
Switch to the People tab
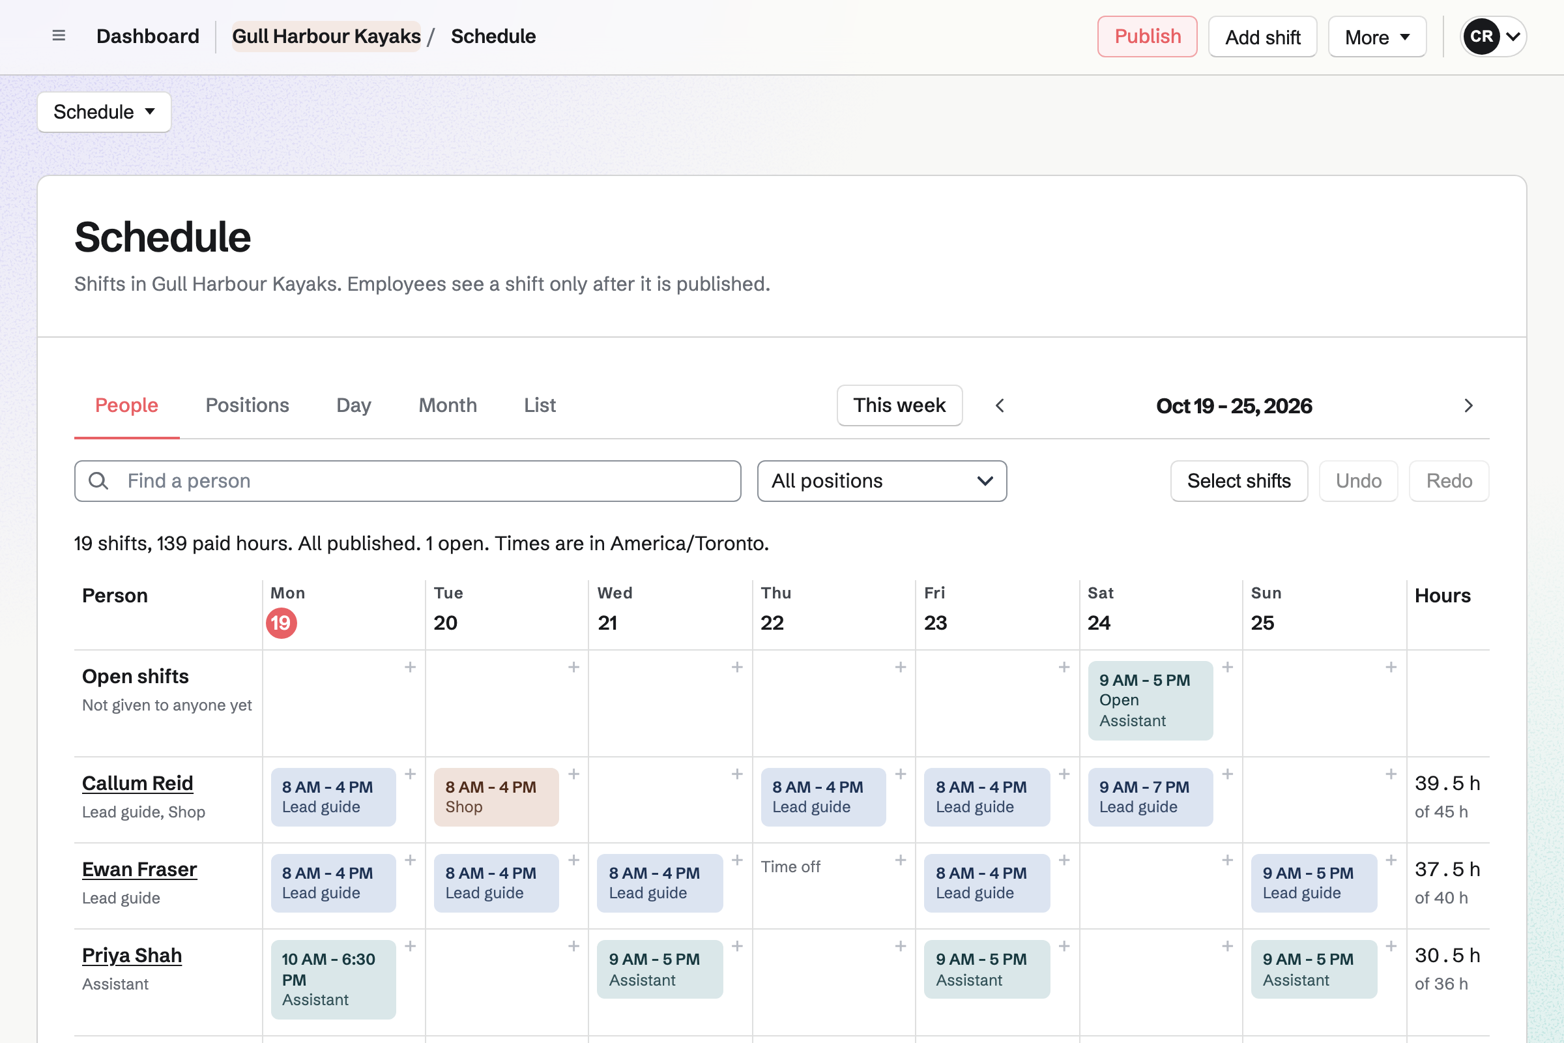(x=126, y=405)
